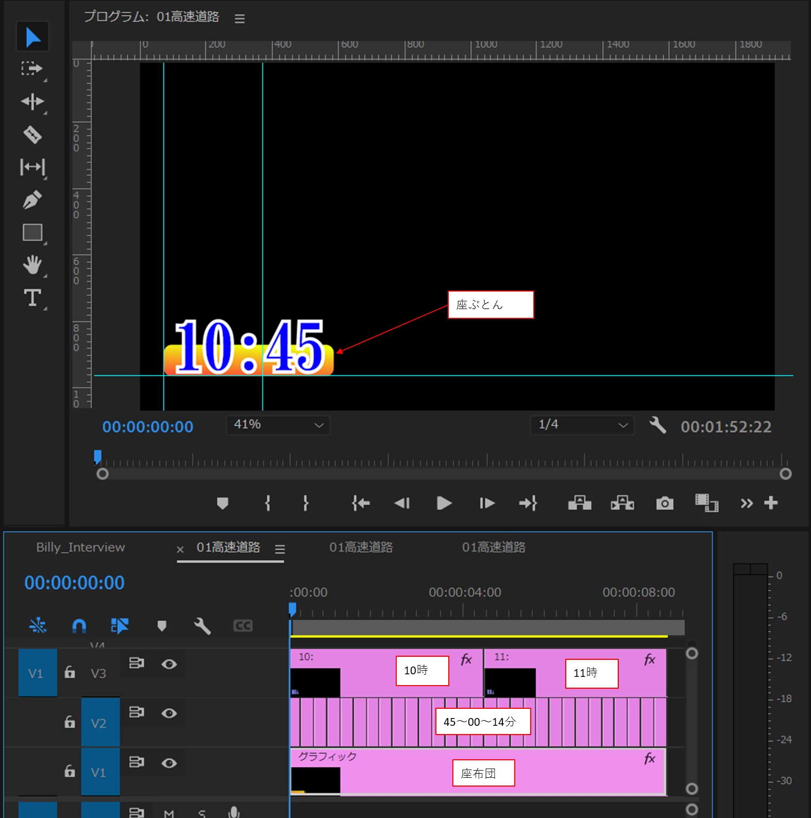Select the Pen tool
This screenshot has width=811, height=818.
32,200
